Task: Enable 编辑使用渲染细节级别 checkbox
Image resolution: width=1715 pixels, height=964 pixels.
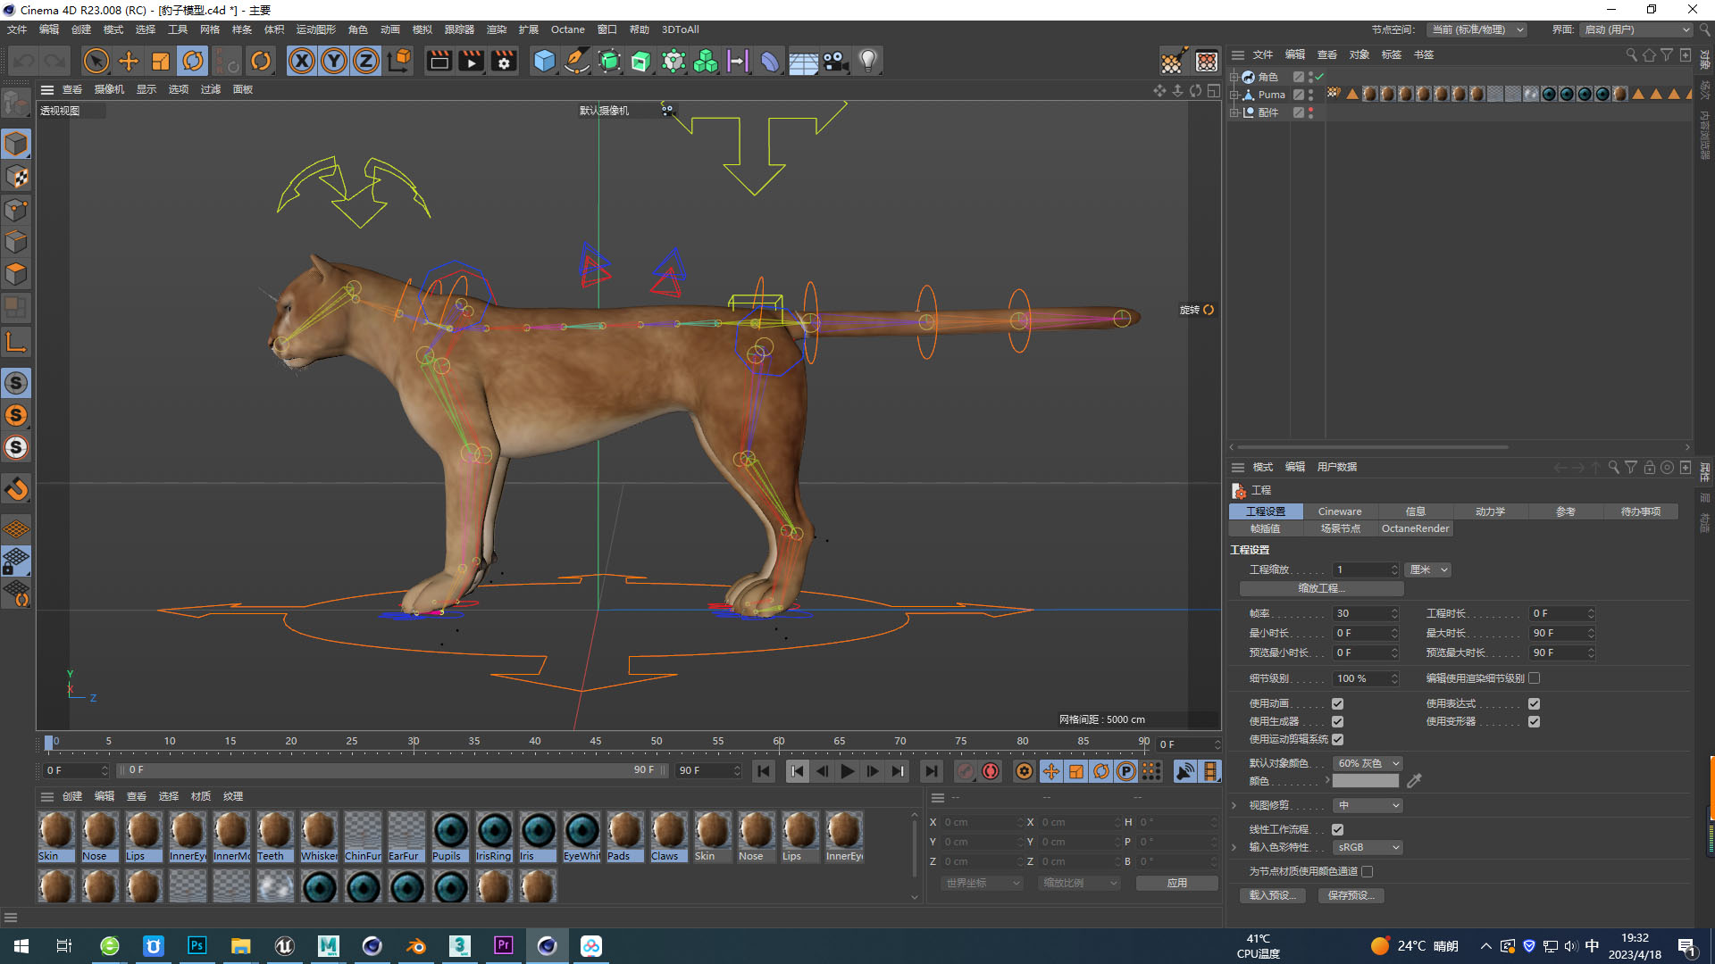Action: click(x=1534, y=678)
